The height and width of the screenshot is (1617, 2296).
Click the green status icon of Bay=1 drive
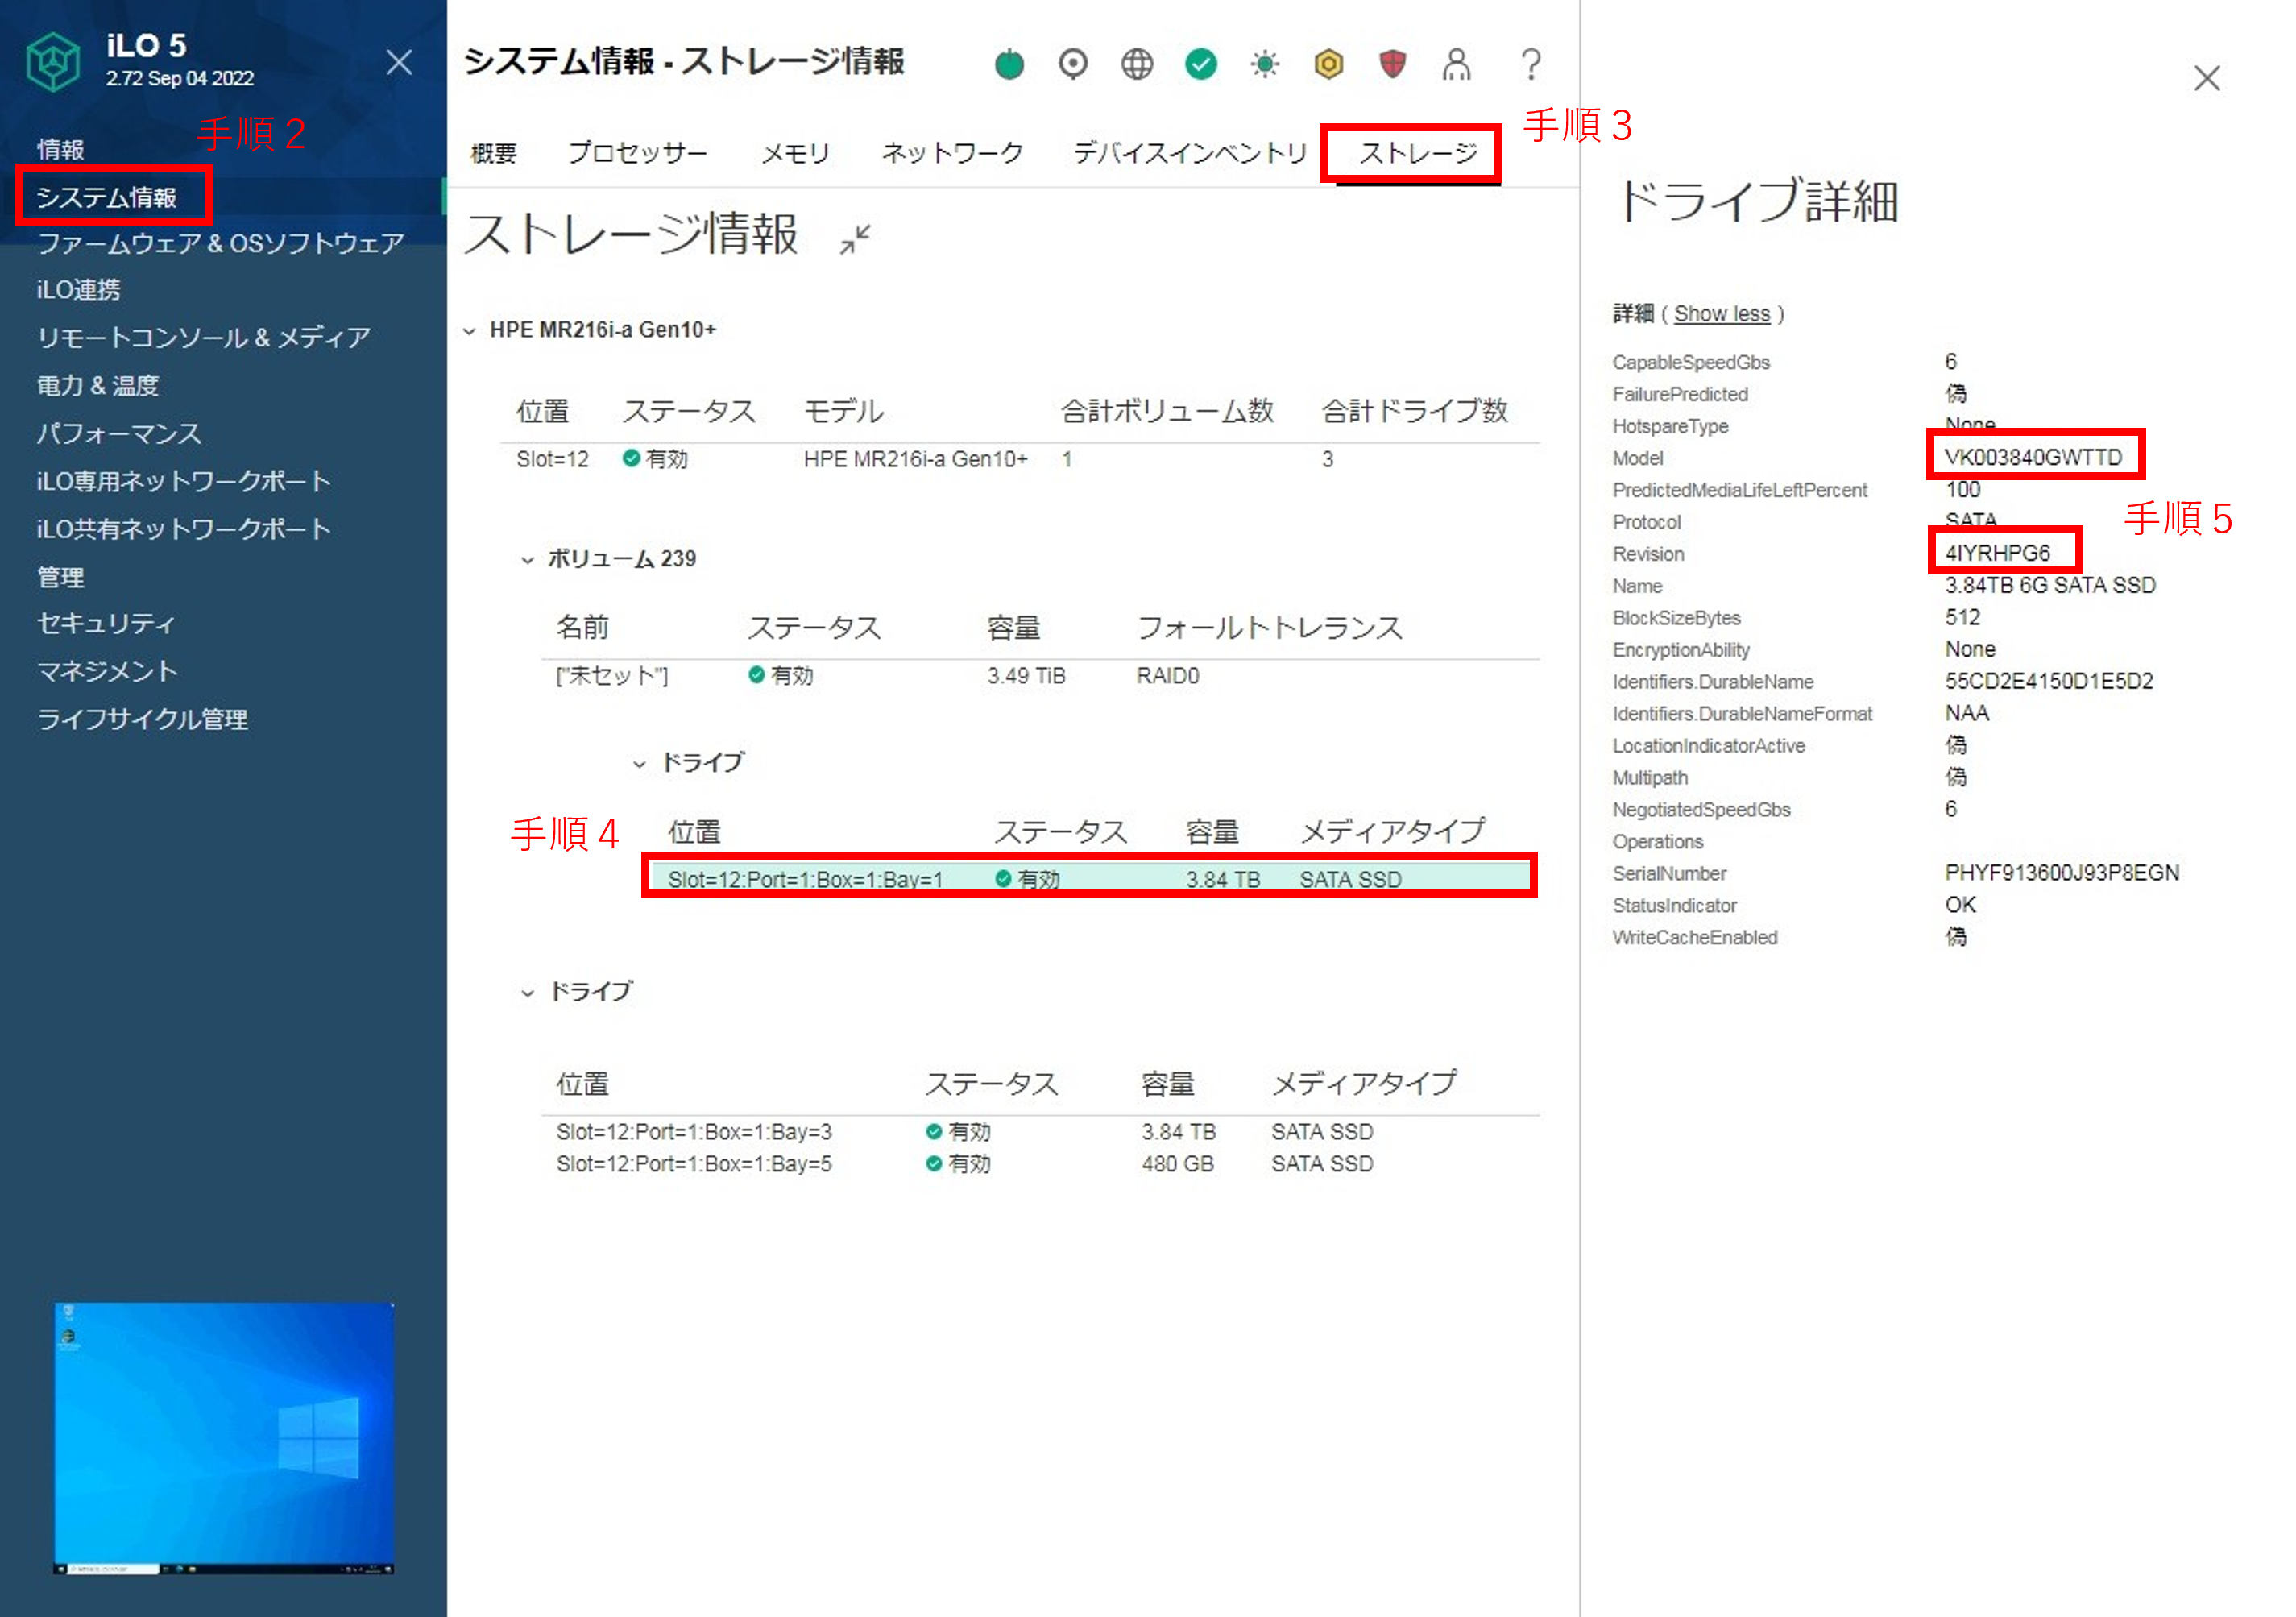click(1003, 879)
